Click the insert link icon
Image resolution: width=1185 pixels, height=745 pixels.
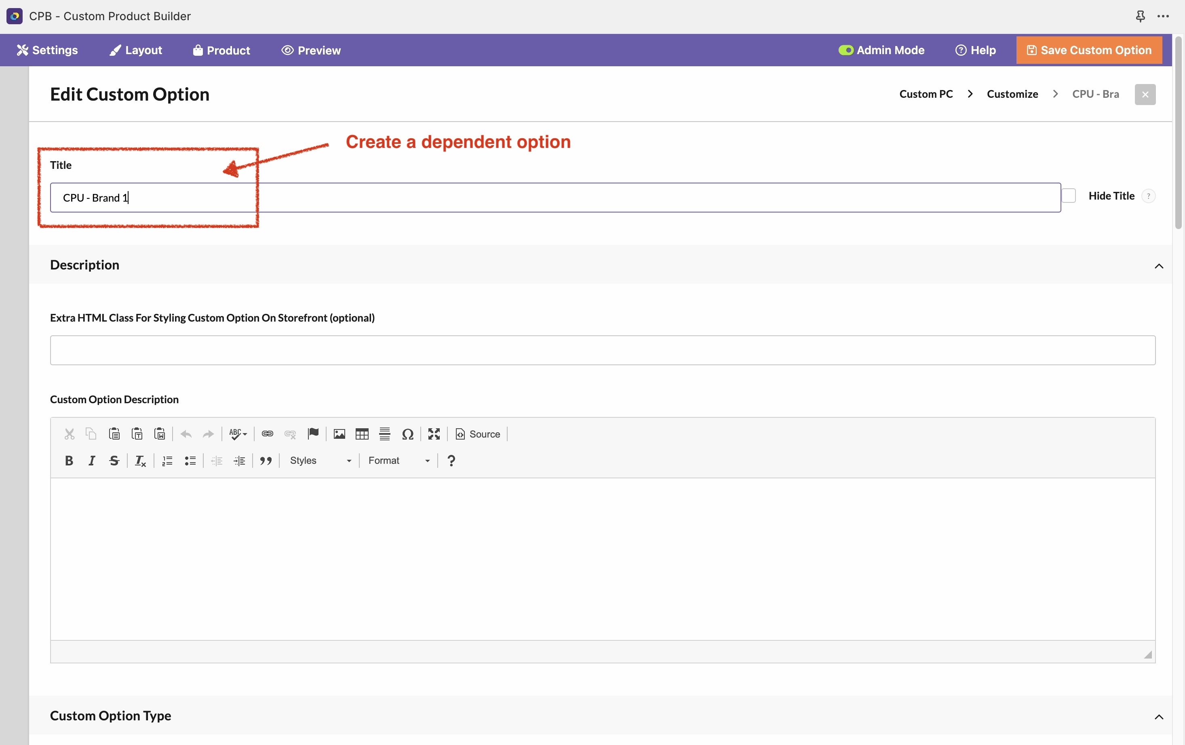coord(267,434)
